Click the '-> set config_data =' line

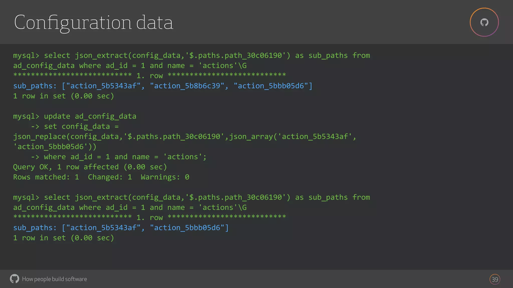(75, 126)
